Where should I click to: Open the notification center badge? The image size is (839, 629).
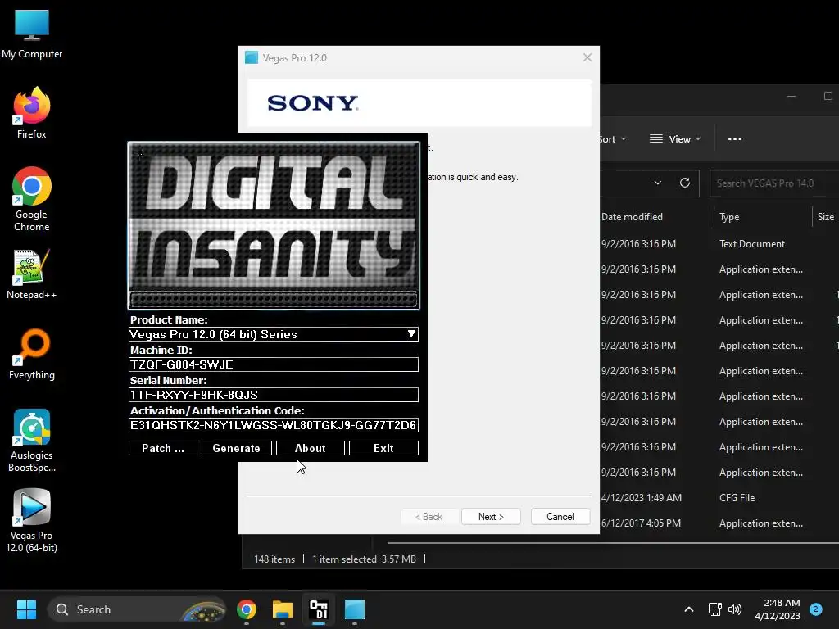click(x=816, y=609)
